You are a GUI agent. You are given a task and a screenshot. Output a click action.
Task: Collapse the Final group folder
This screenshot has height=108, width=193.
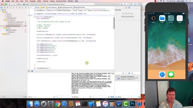pos(2,12)
